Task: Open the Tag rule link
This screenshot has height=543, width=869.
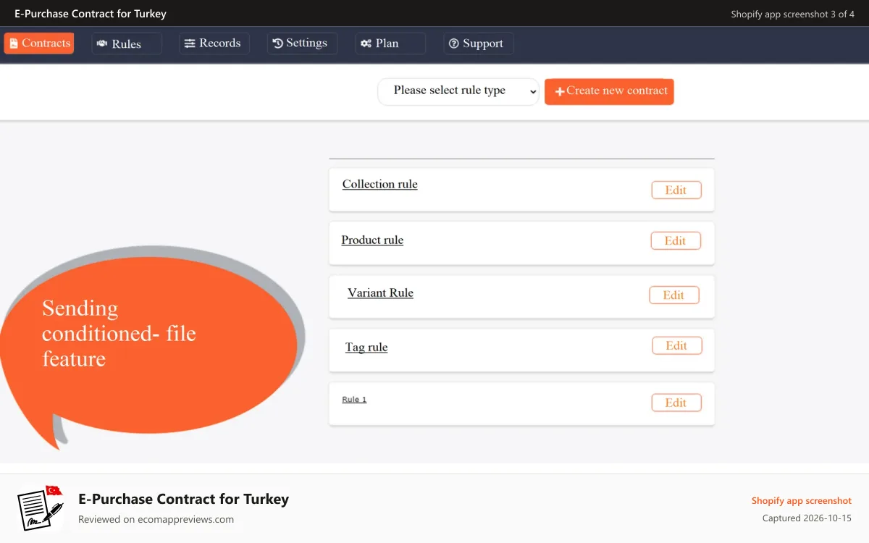Action: click(x=366, y=347)
